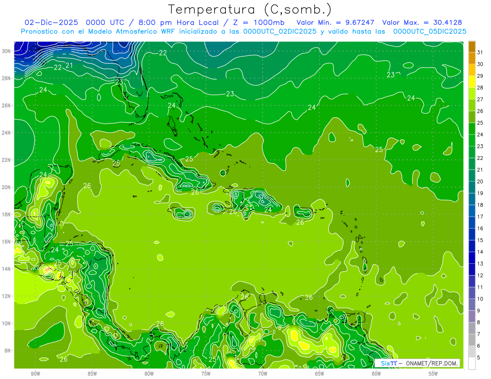Viewport: 491px width, 379px height.
Task: Click the 65W longitude axis label
Action: [320, 374]
